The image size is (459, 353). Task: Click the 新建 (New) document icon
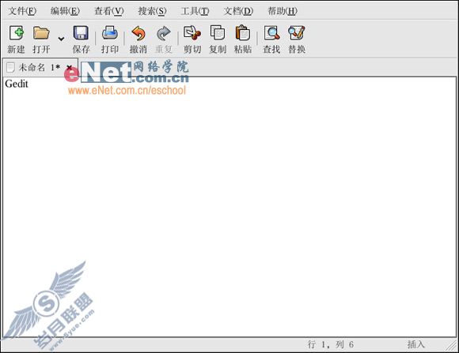[x=16, y=32]
